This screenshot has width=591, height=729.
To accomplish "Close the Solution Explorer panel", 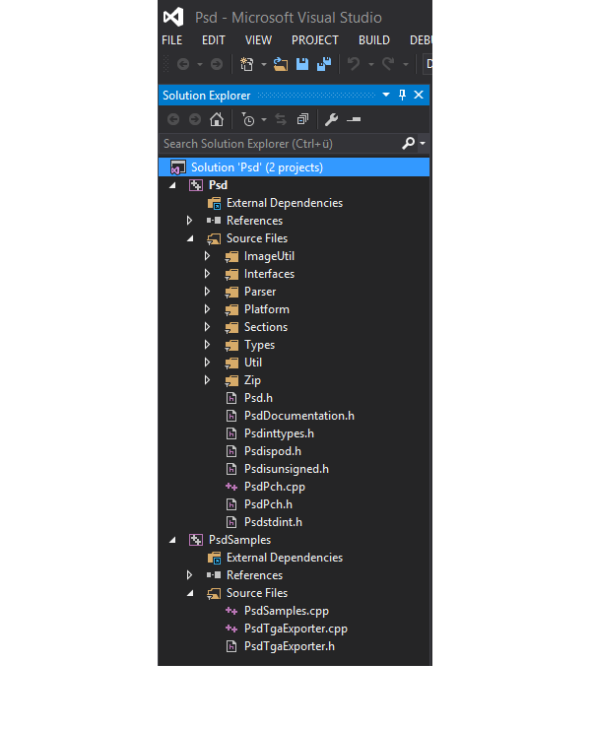I will (419, 95).
